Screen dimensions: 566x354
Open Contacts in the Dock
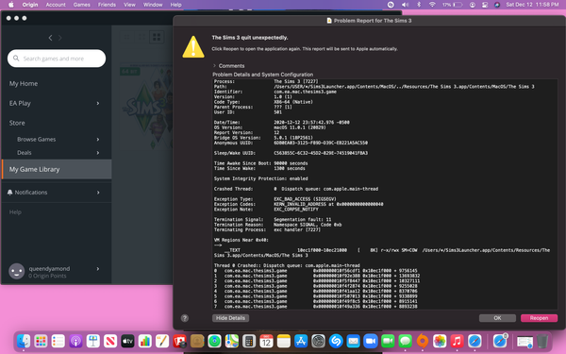click(197, 341)
